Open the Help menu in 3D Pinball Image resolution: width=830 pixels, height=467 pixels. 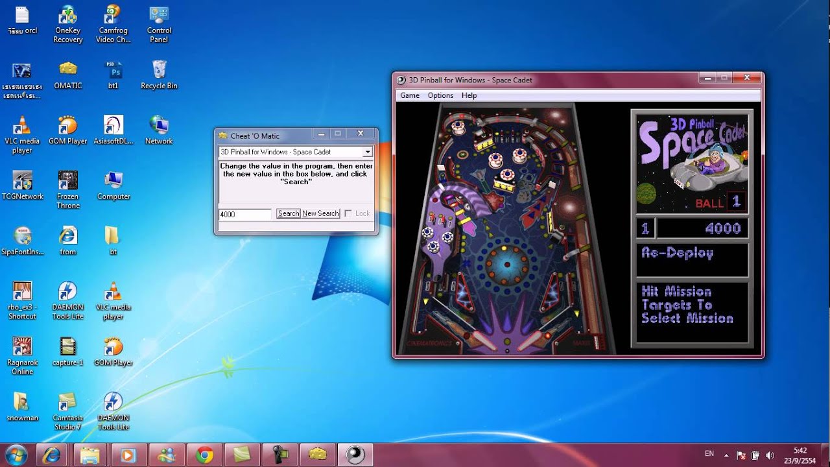[469, 95]
